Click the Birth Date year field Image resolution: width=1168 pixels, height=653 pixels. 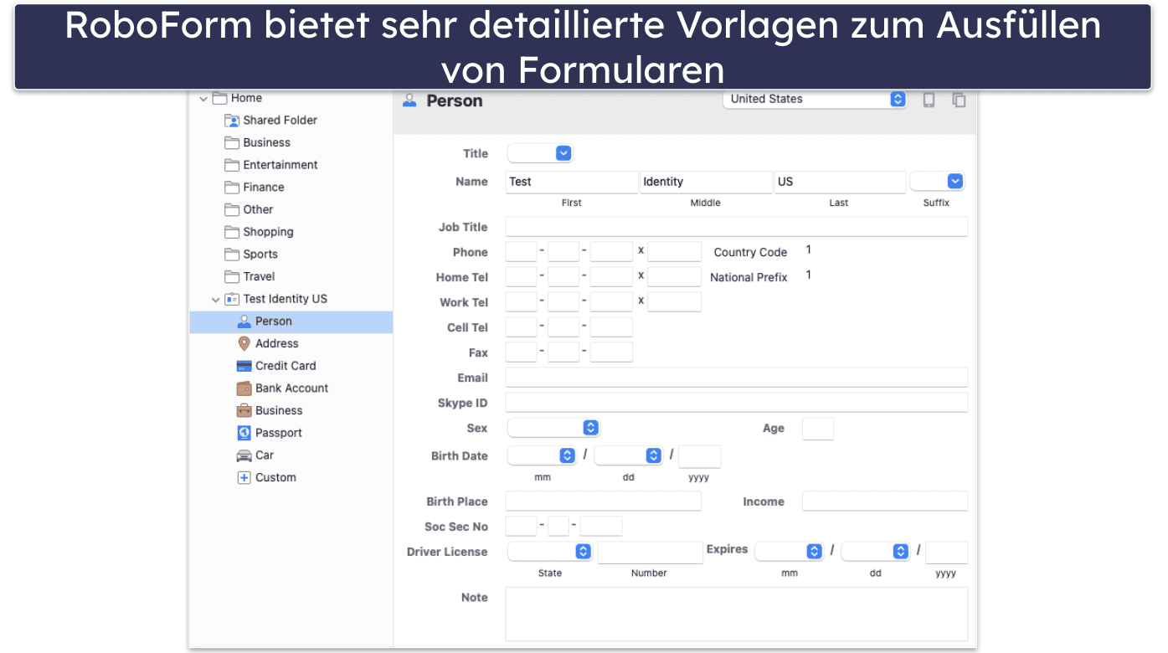699,456
